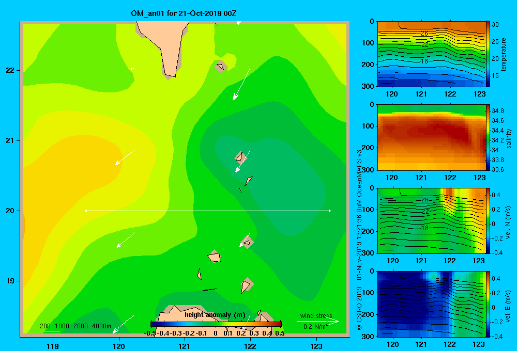Click the '18' contour label in the temperature panel
The height and width of the screenshot is (351, 517).
click(x=424, y=61)
